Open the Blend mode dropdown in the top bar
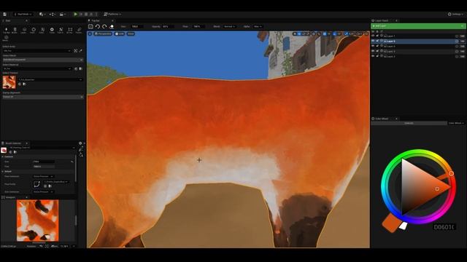Screen dimensions: 467x262 pyautogui.click(x=229, y=26)
